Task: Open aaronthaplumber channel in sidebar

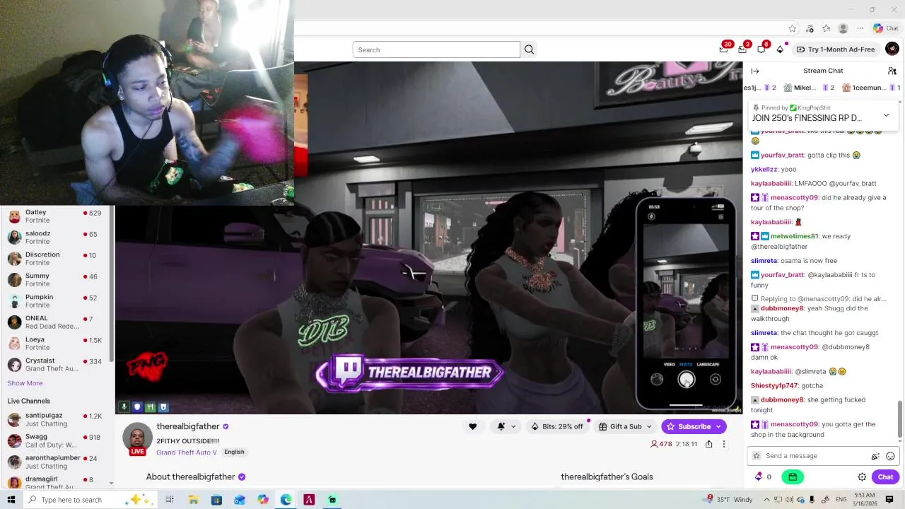Action: tap(57, 462)
